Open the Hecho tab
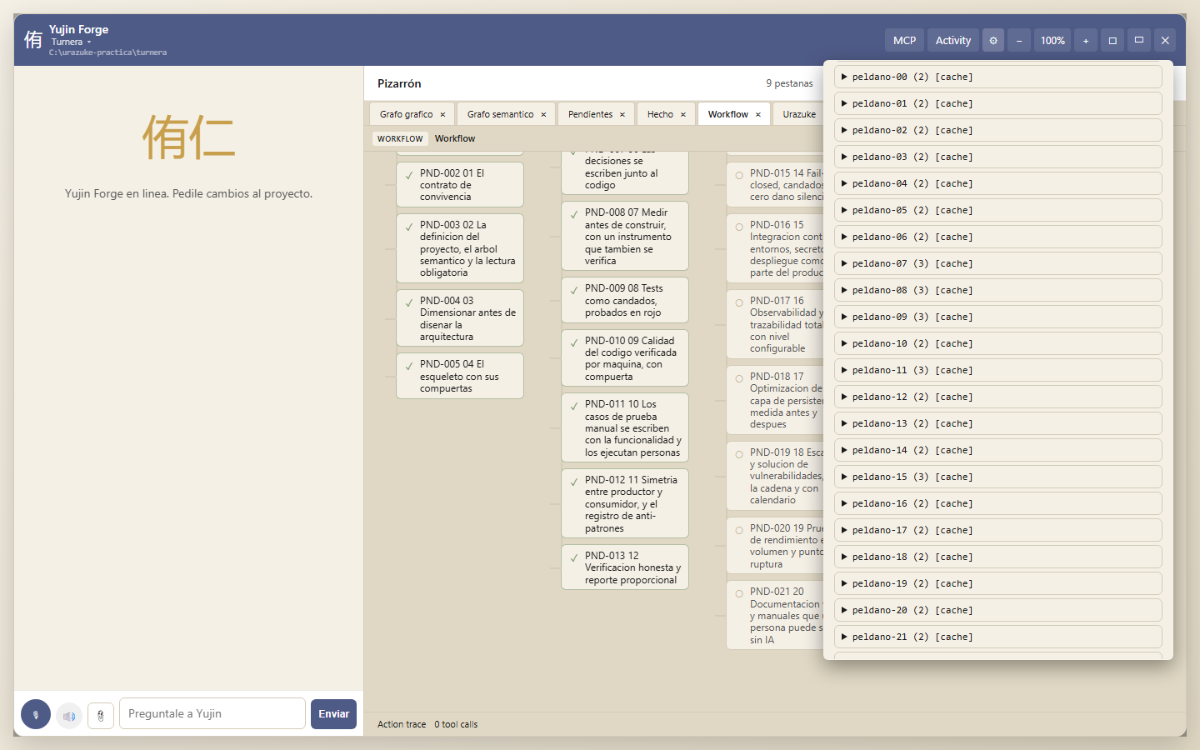The image size is (1200, 750). tap(660, 114)
